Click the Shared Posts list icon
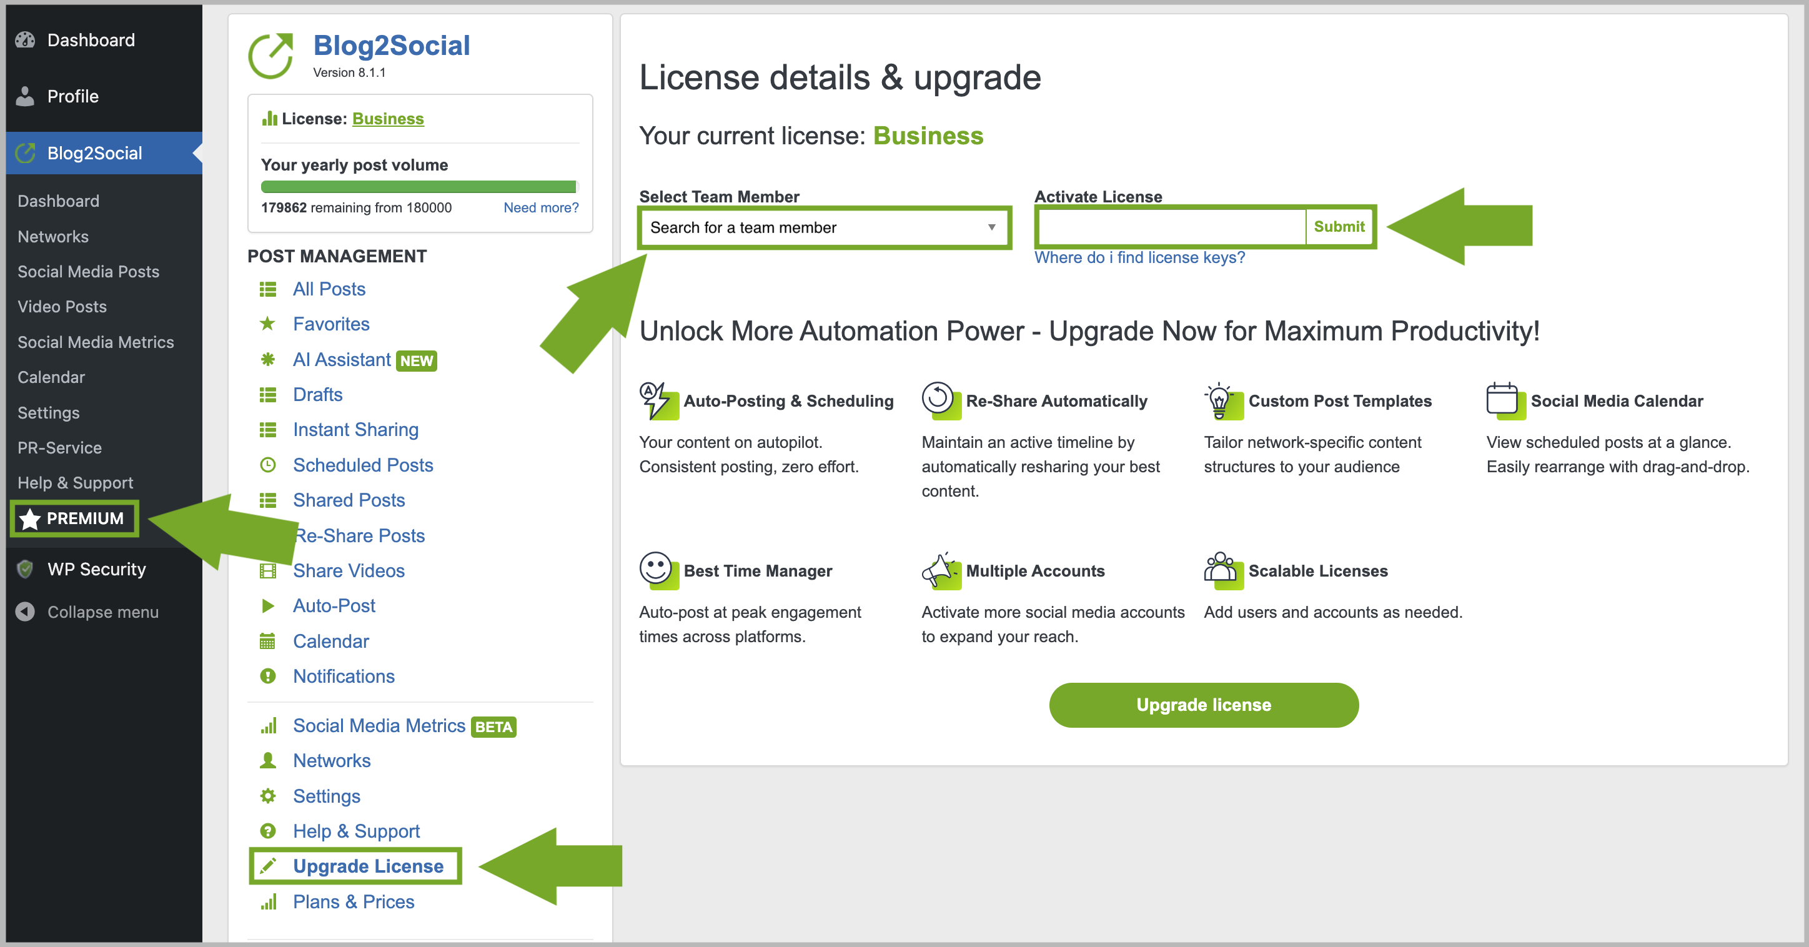 coord(267,500)
